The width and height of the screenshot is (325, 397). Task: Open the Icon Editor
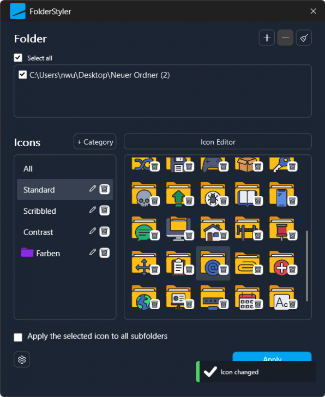(x=218, y=142)
